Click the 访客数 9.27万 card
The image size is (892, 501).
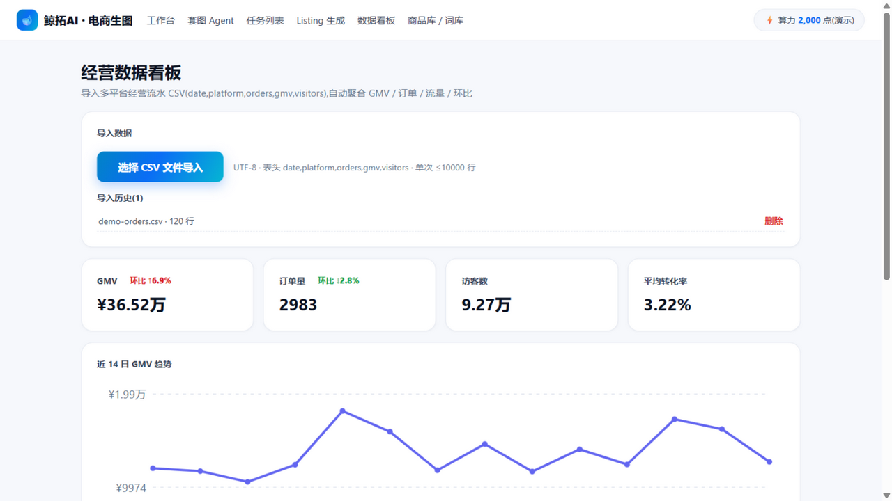pyautogui.click(x=532, y=295)
